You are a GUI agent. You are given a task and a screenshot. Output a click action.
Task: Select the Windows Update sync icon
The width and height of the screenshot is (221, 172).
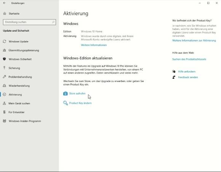pyautogui.click(x=5, y=41)
